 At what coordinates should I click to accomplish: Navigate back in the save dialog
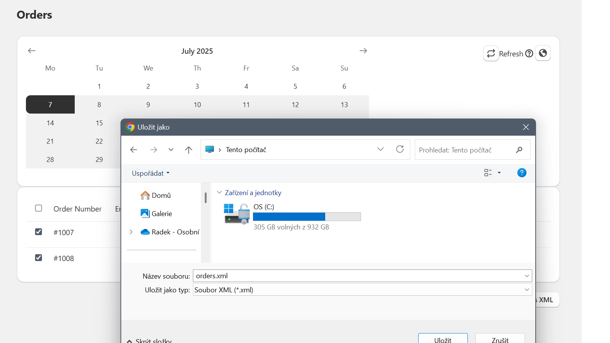click(x=133, y=150)
